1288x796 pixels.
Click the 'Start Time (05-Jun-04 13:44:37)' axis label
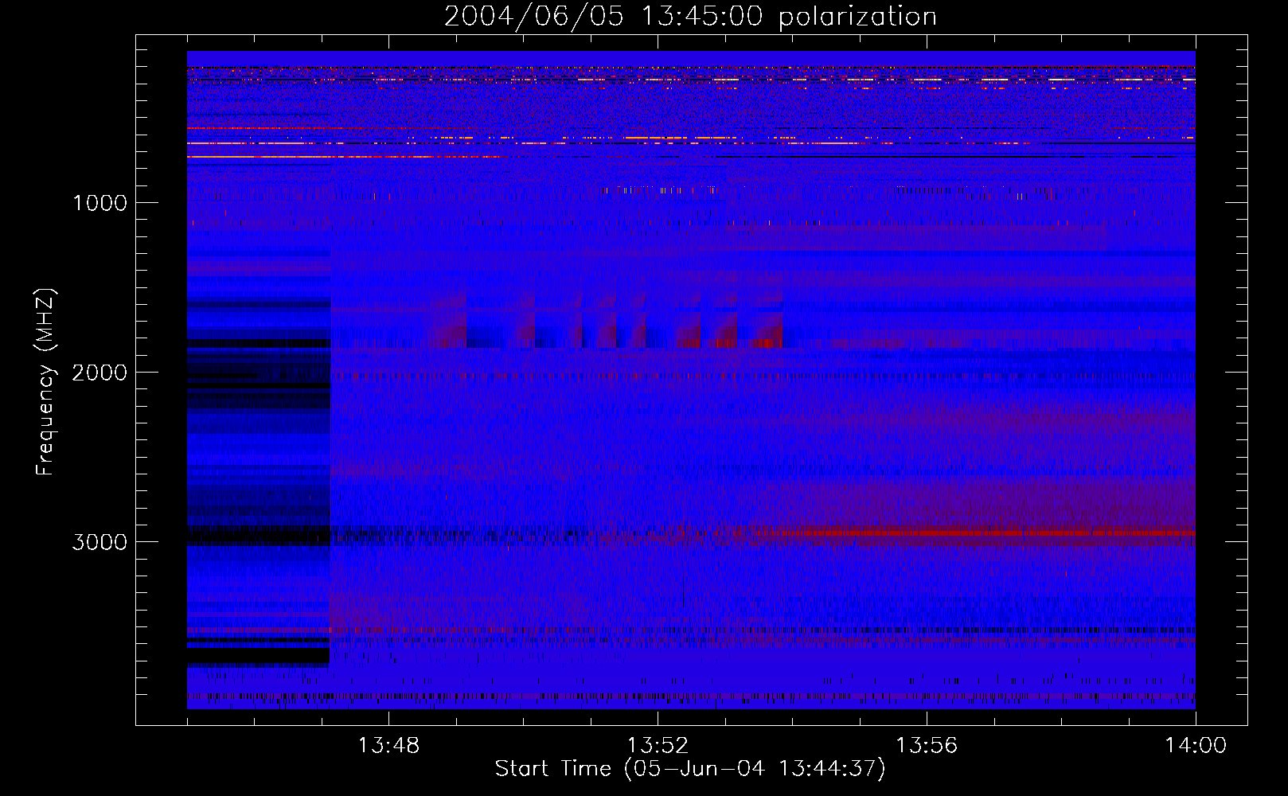pyautogui.click(x=690, y=769)
